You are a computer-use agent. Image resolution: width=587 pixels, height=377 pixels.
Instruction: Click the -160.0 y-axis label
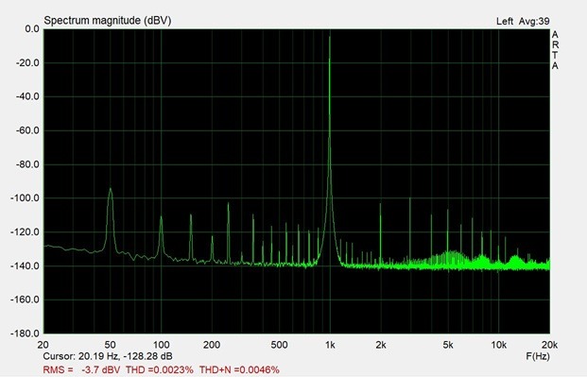(25, 300)
